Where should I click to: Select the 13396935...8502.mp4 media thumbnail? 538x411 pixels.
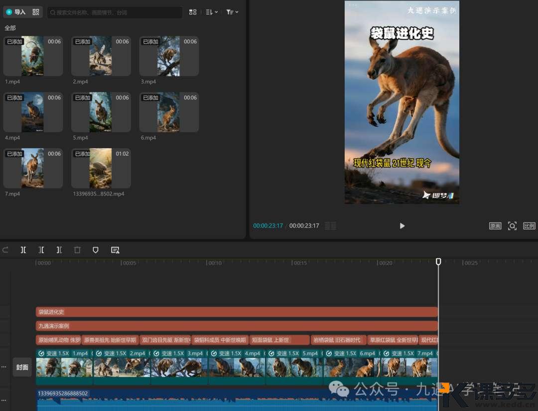tap(101, 168)
